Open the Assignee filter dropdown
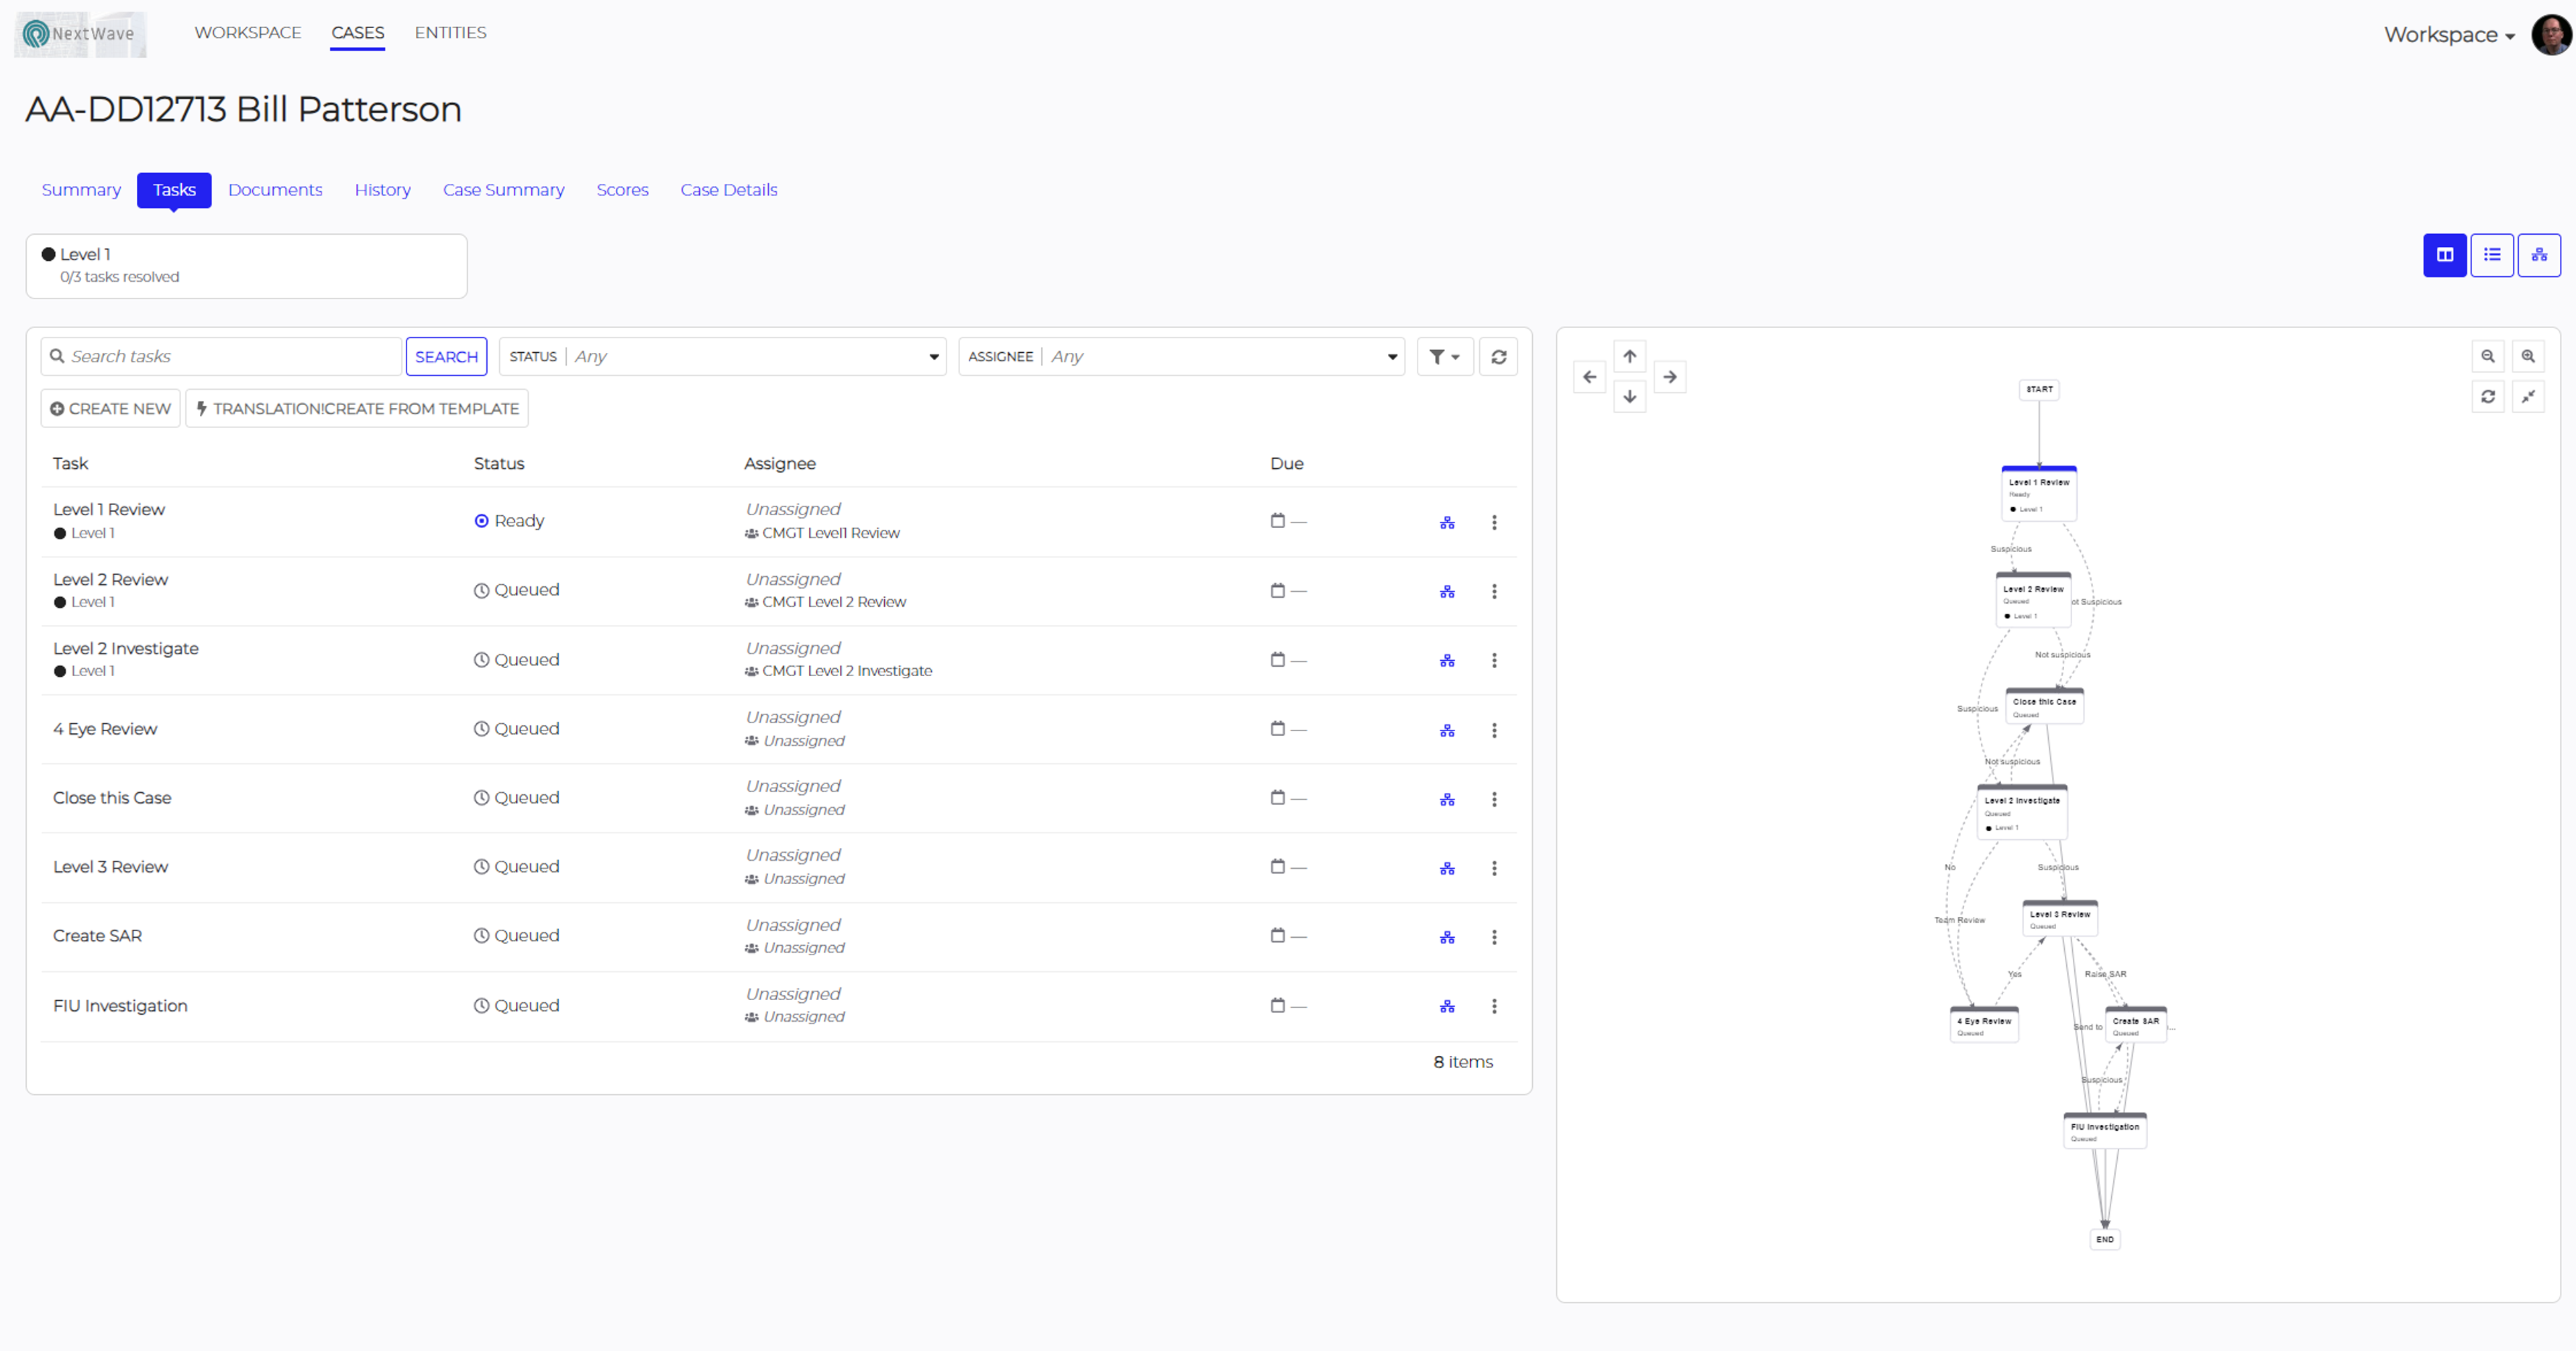Viewport: 2576px width, 1351px height. [1181, 357]
